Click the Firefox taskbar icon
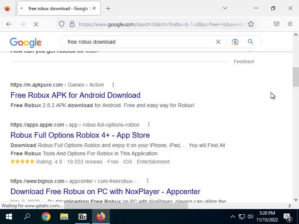Screen dimensions: 299x224 click(x=101, y=217)
